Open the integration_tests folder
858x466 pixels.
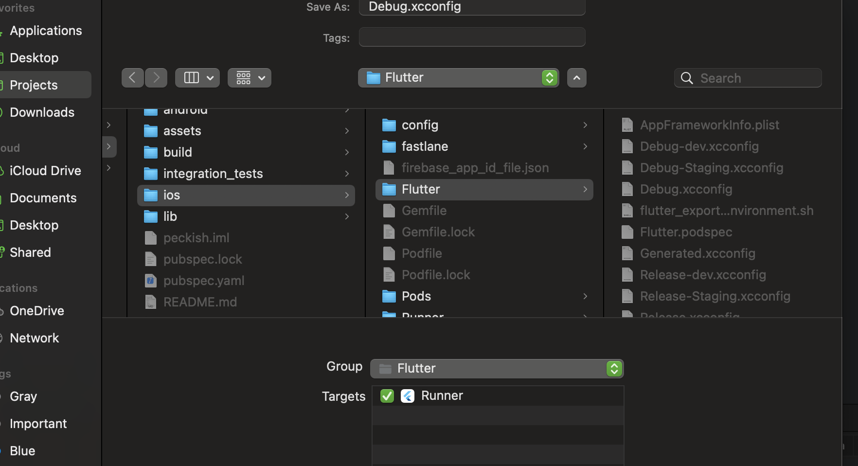pyautogui.click(x=213, y=174)
